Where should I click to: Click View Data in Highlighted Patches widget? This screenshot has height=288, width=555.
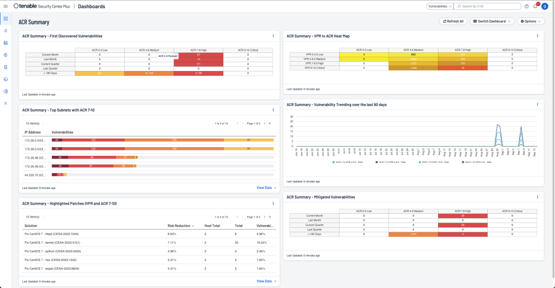click(x=266, y=281)
